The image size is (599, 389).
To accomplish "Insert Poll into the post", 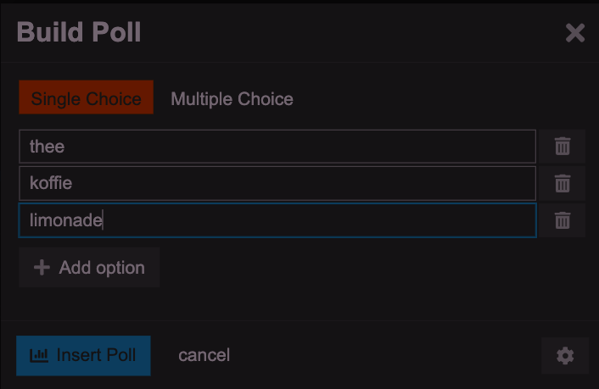I will pyautogui.click(x=83, y=356).
